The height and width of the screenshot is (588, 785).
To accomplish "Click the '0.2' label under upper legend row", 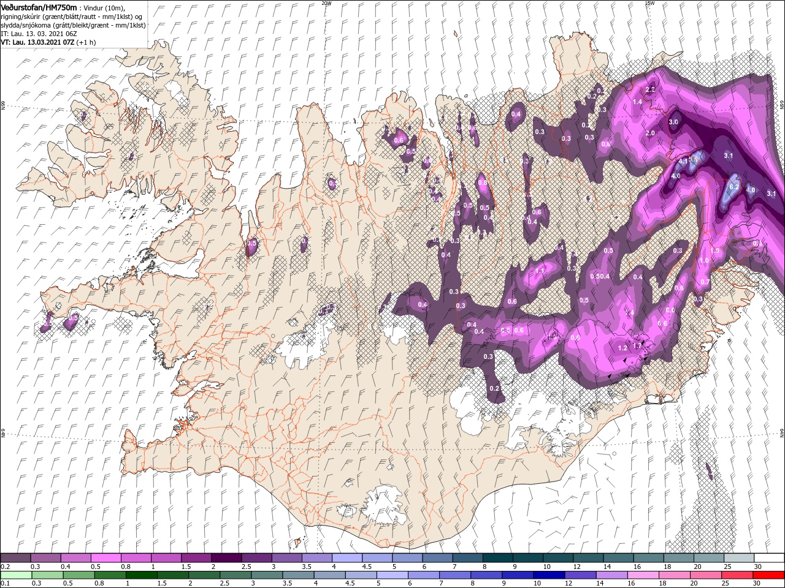I will click(4, 567).
